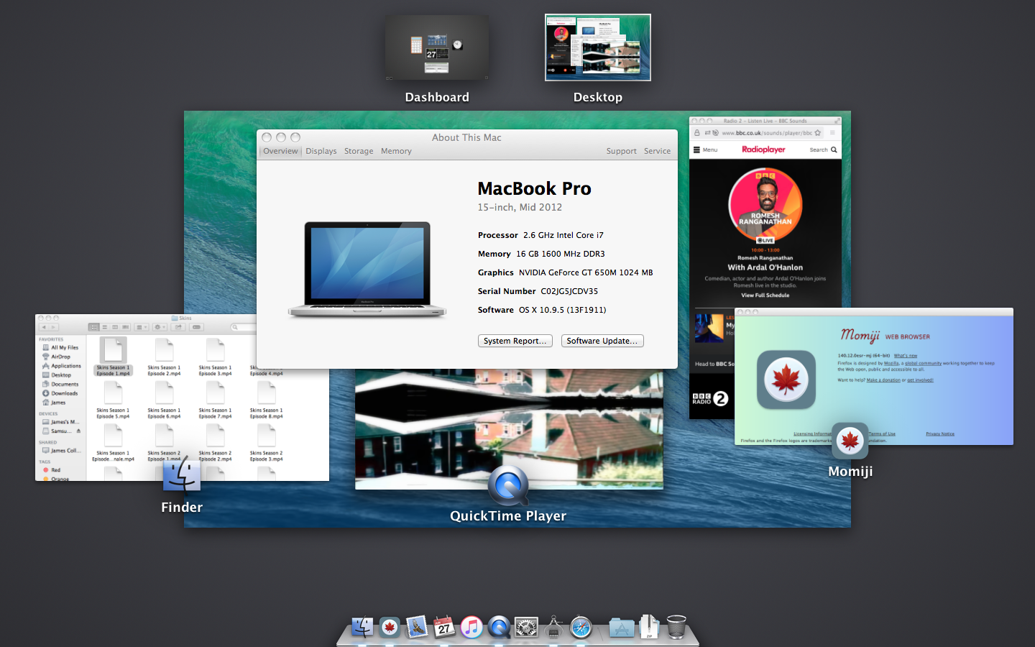Screen dimensions: 1035x647
Task: Open Calendar in the Dock
Action: click(x=444, y=628)
